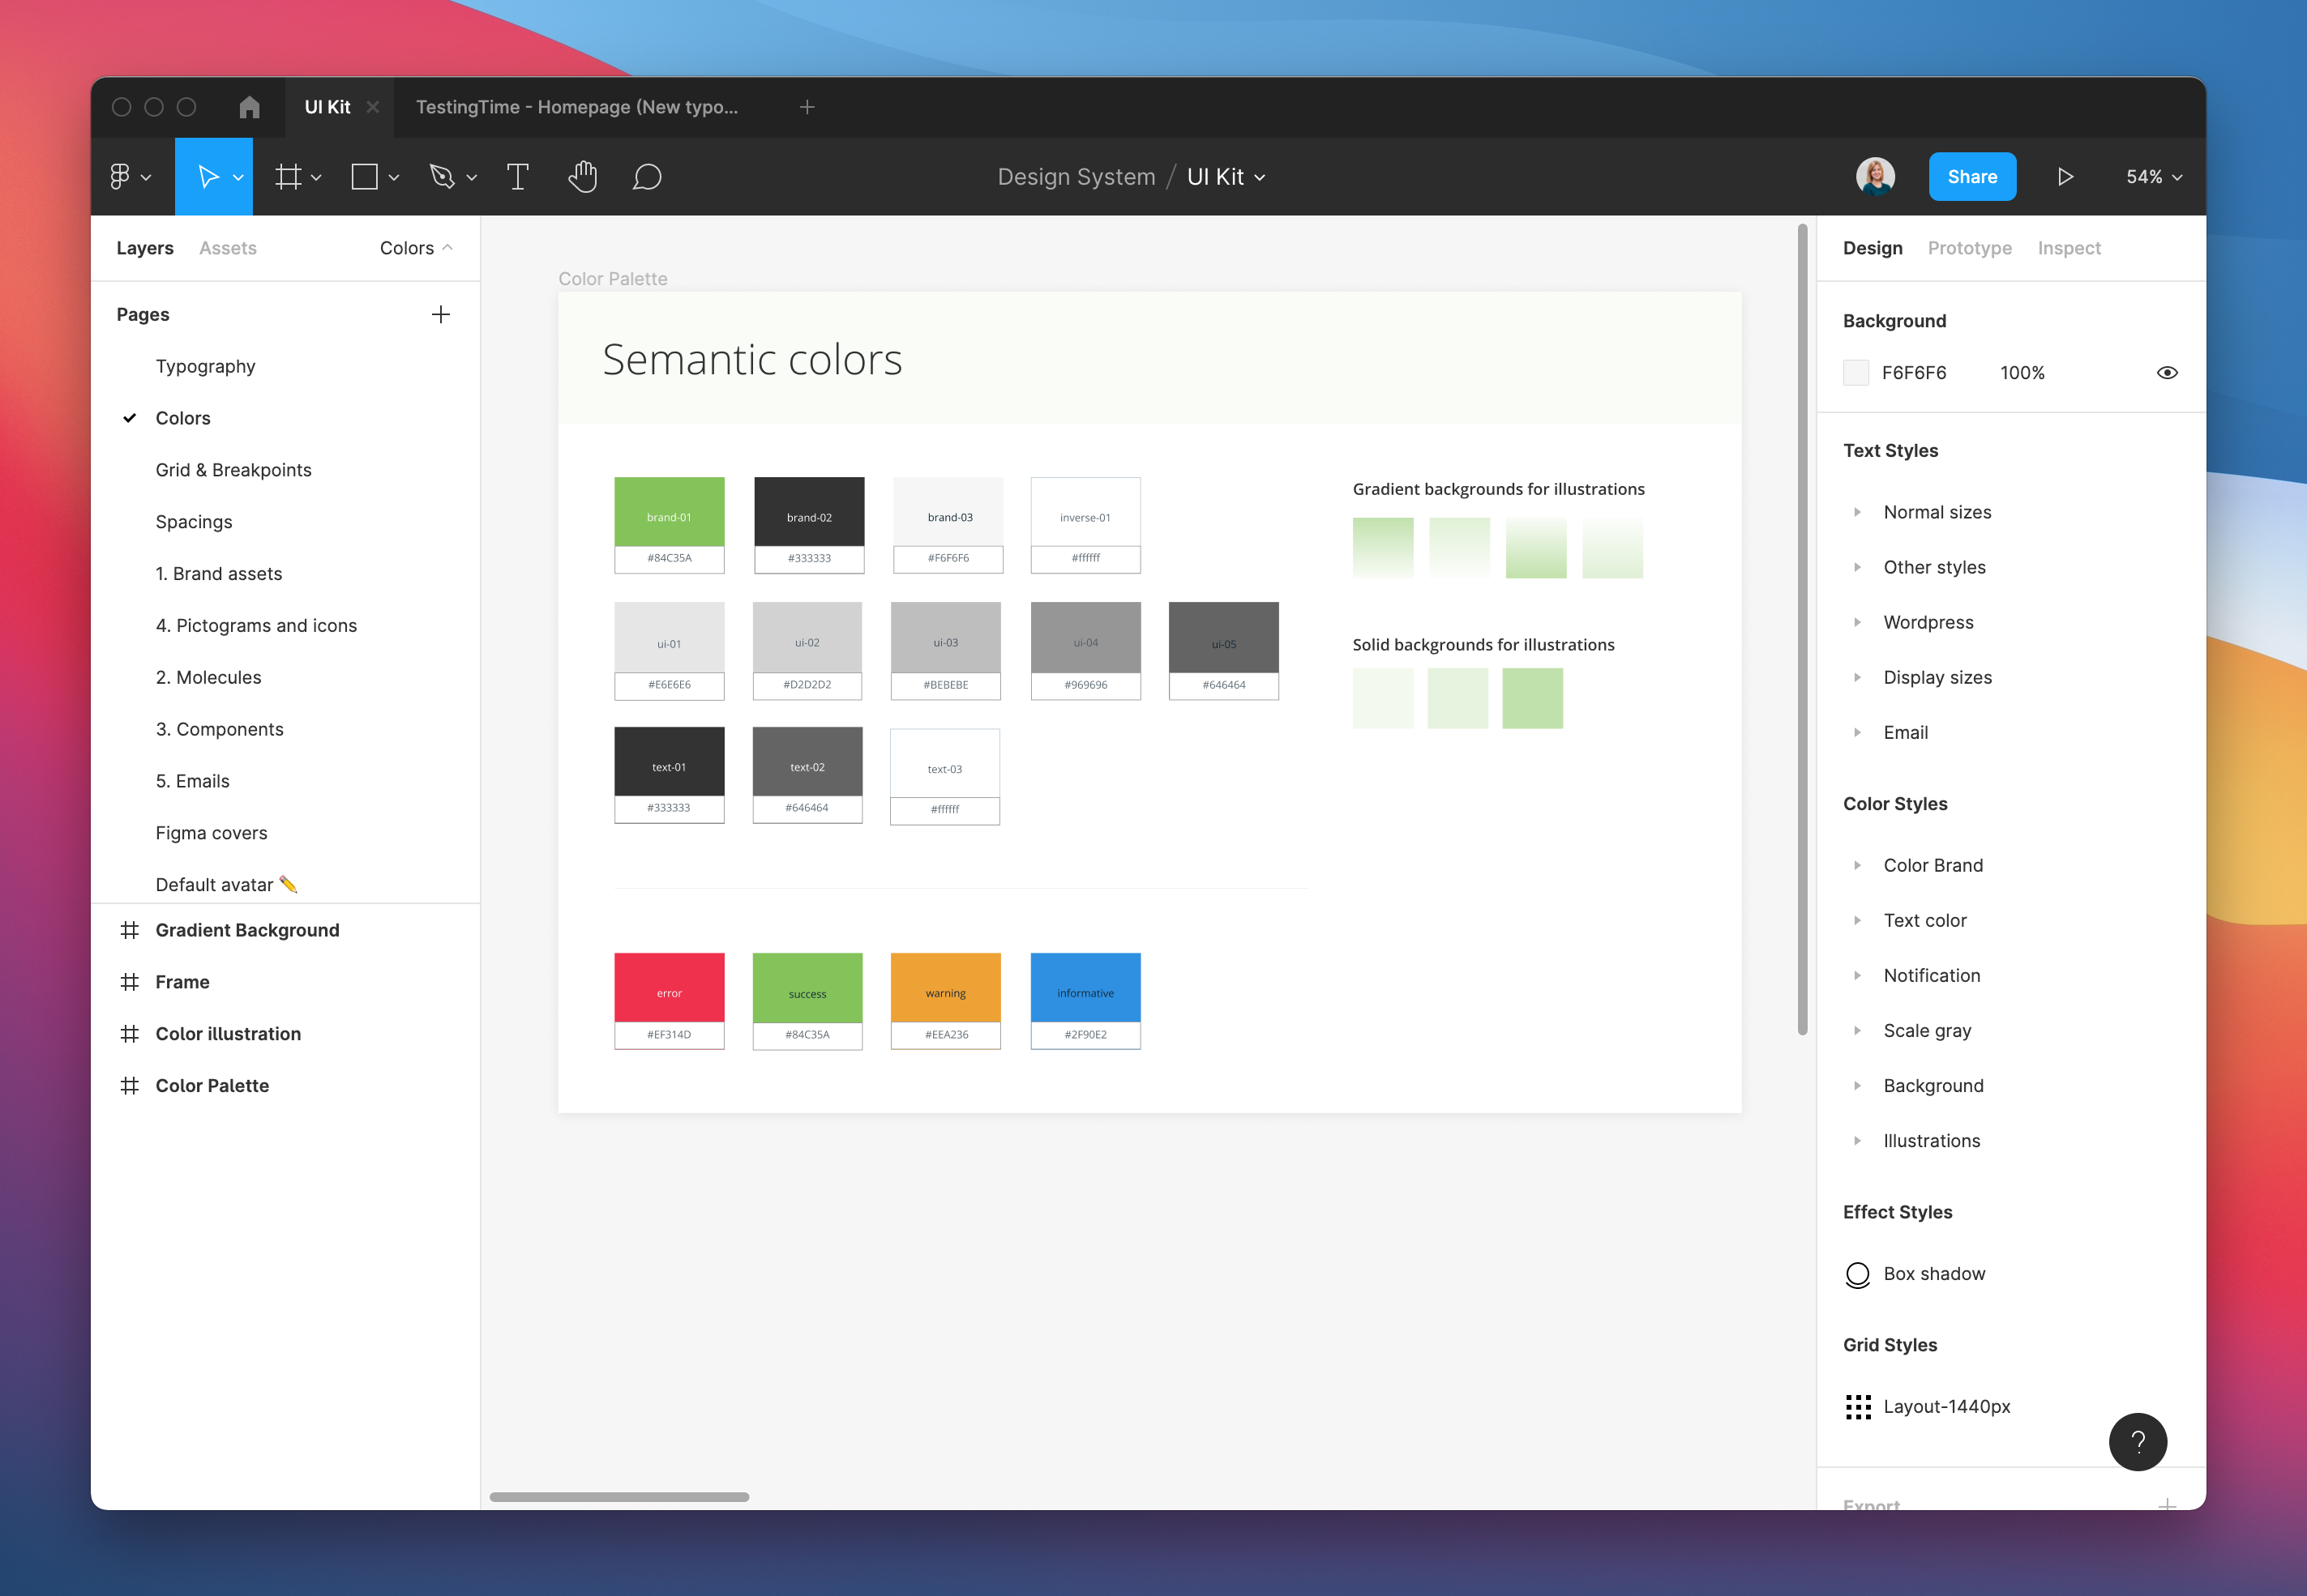
Task: Expand Display sizes text styles
Action: click(1857, 677)
